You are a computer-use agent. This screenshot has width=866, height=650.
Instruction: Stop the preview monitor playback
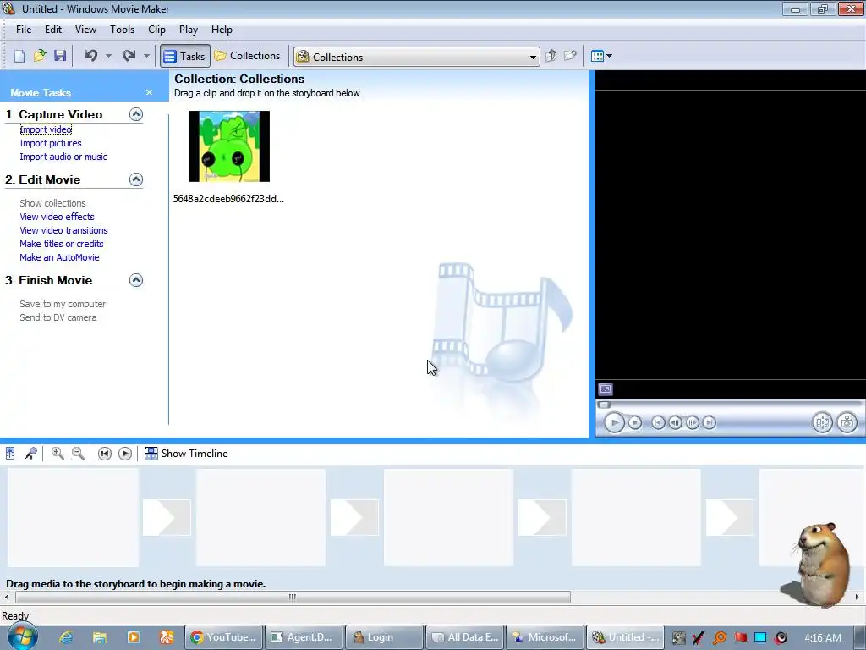tap(635, 423)
